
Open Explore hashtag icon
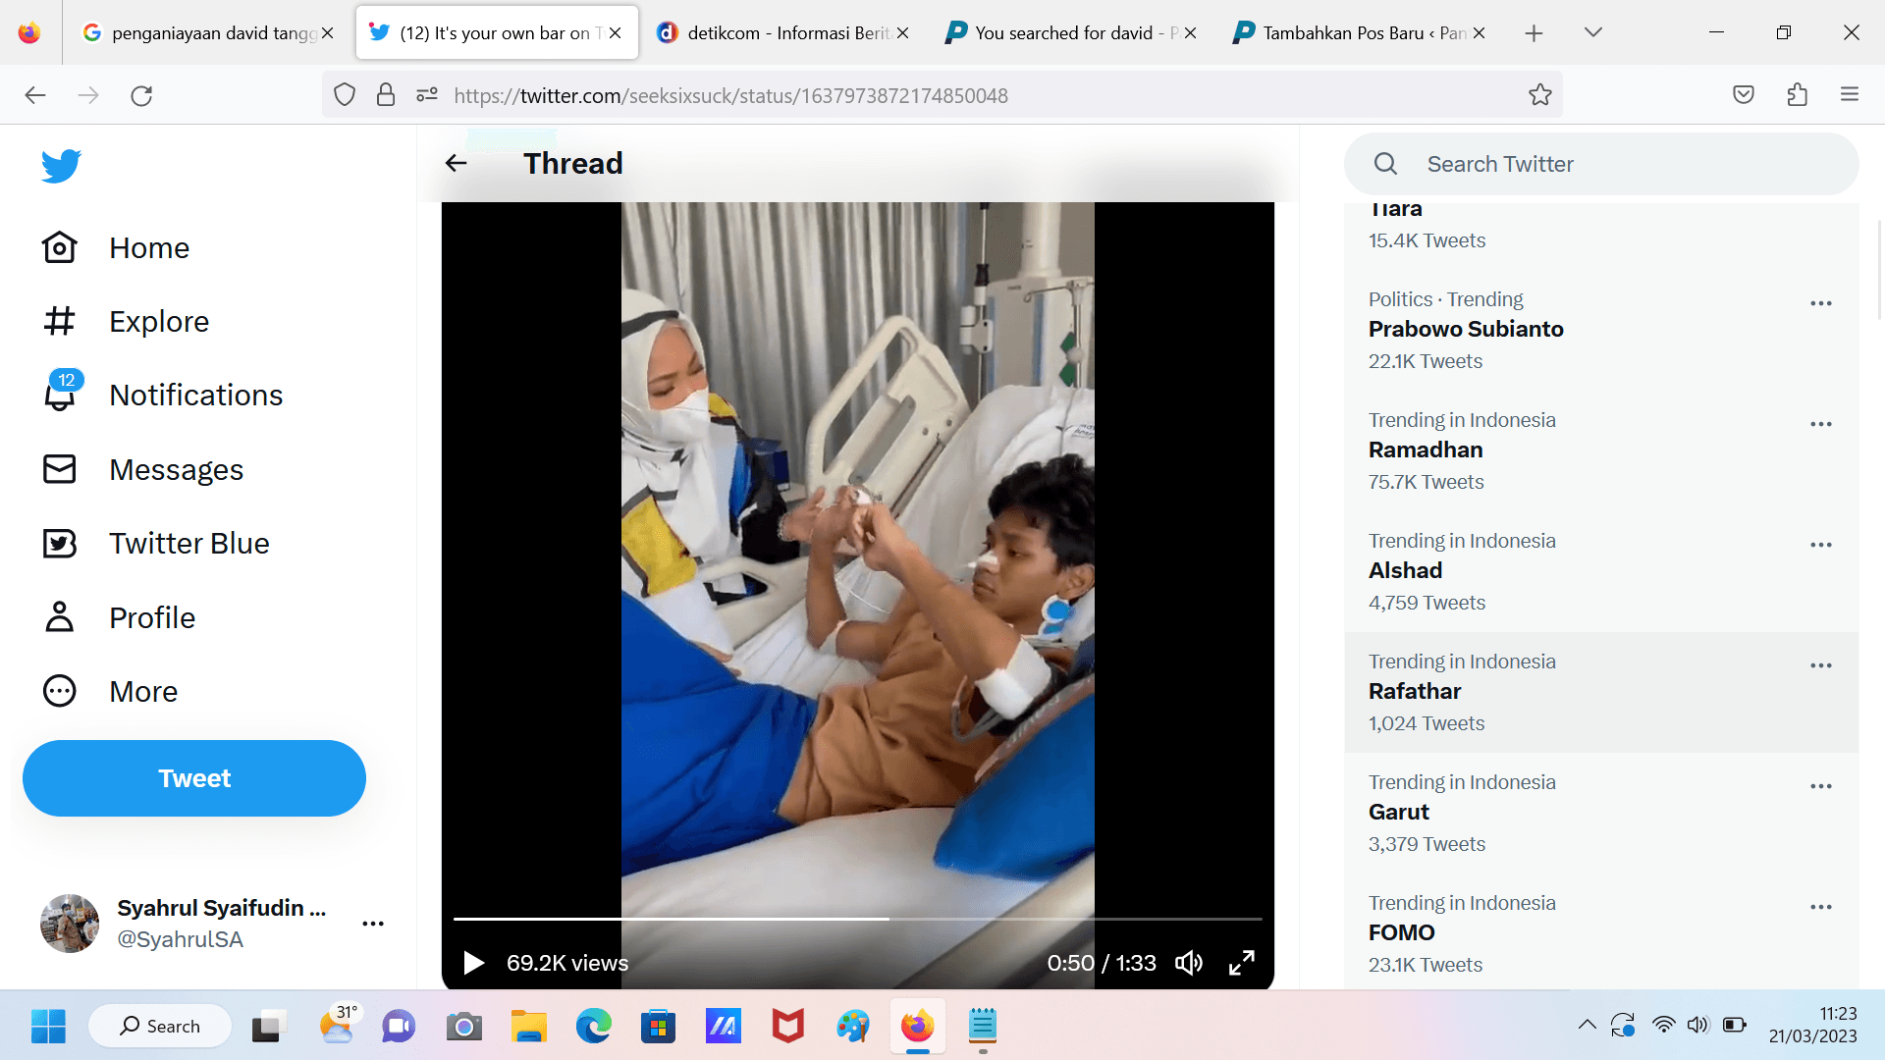pyautogui.click(x=59, y=321)
